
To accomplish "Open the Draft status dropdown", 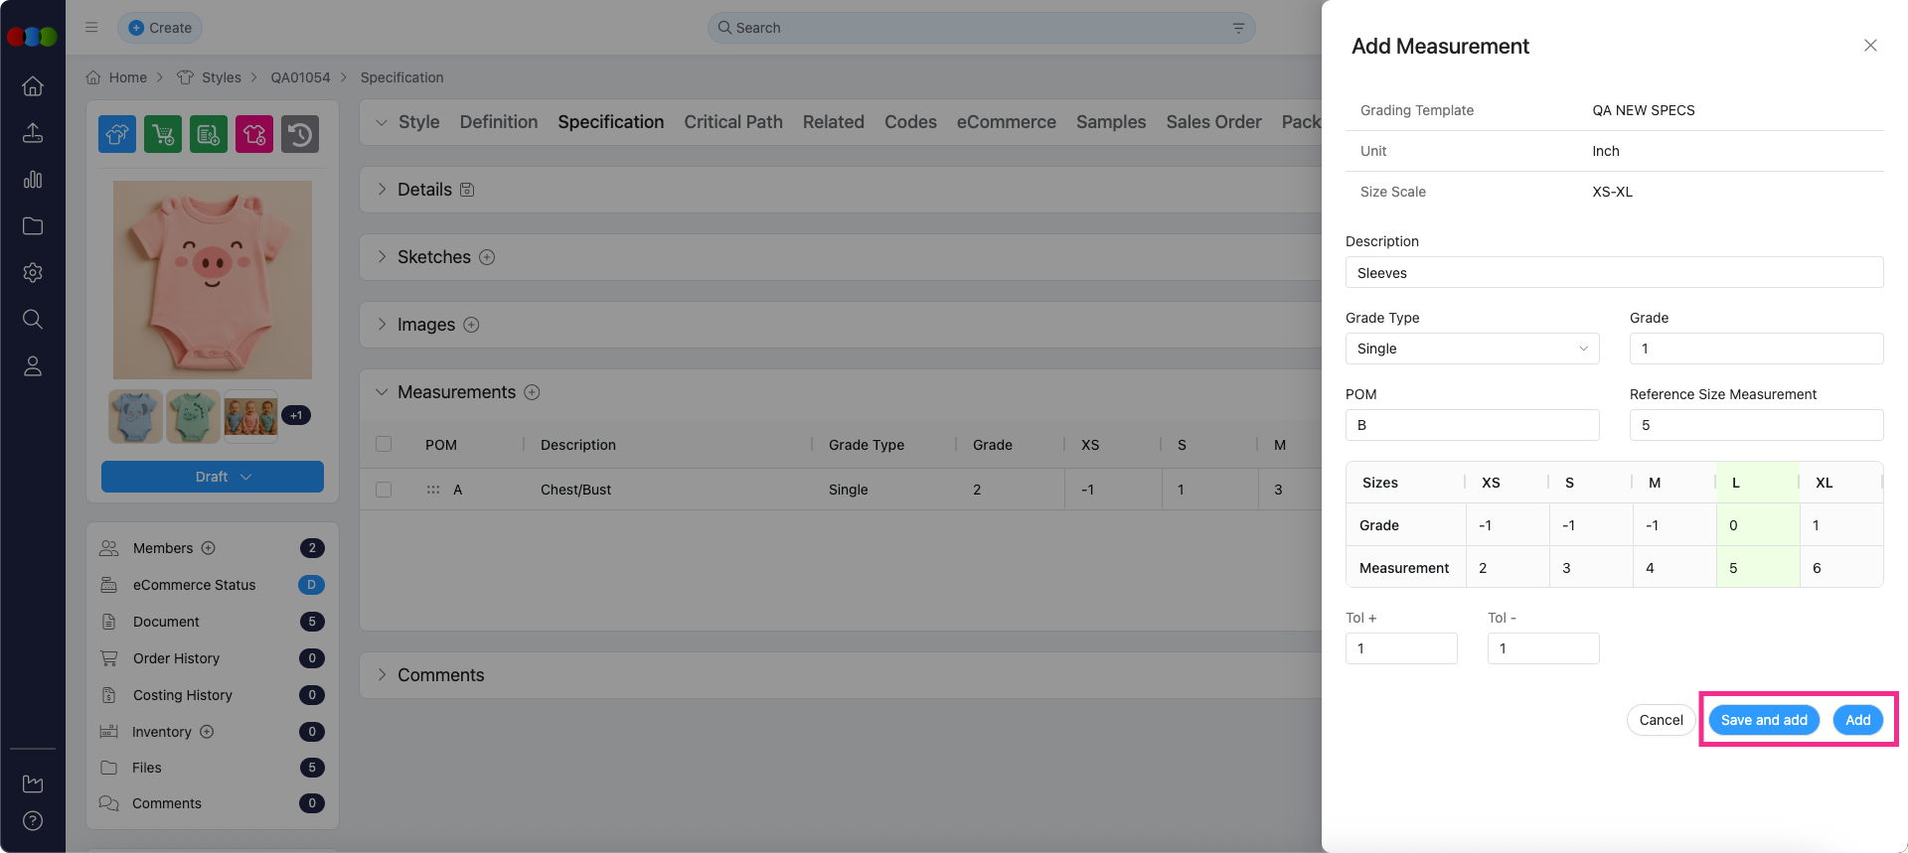I will pyautogui.click(x=213, y=477).
